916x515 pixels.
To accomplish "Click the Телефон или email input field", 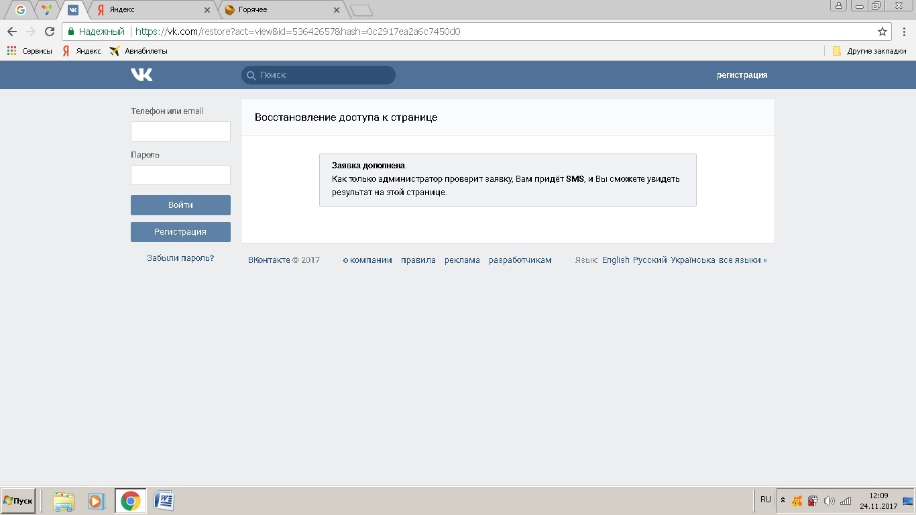I will (x=180, y=131).
